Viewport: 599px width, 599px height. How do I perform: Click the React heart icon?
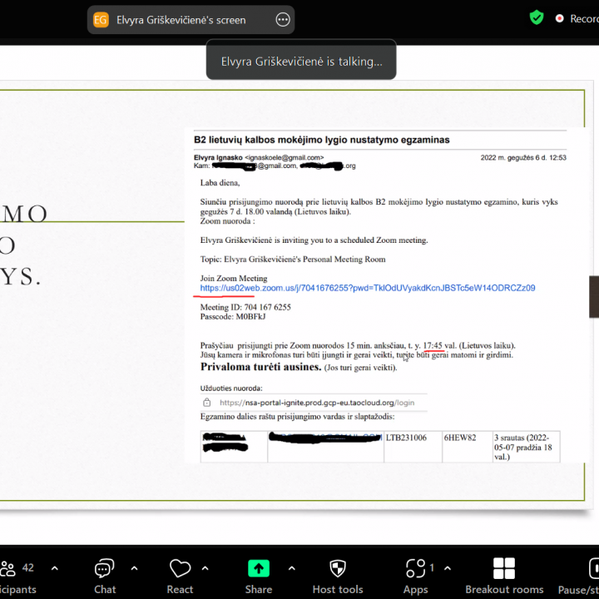pos(180,569)
